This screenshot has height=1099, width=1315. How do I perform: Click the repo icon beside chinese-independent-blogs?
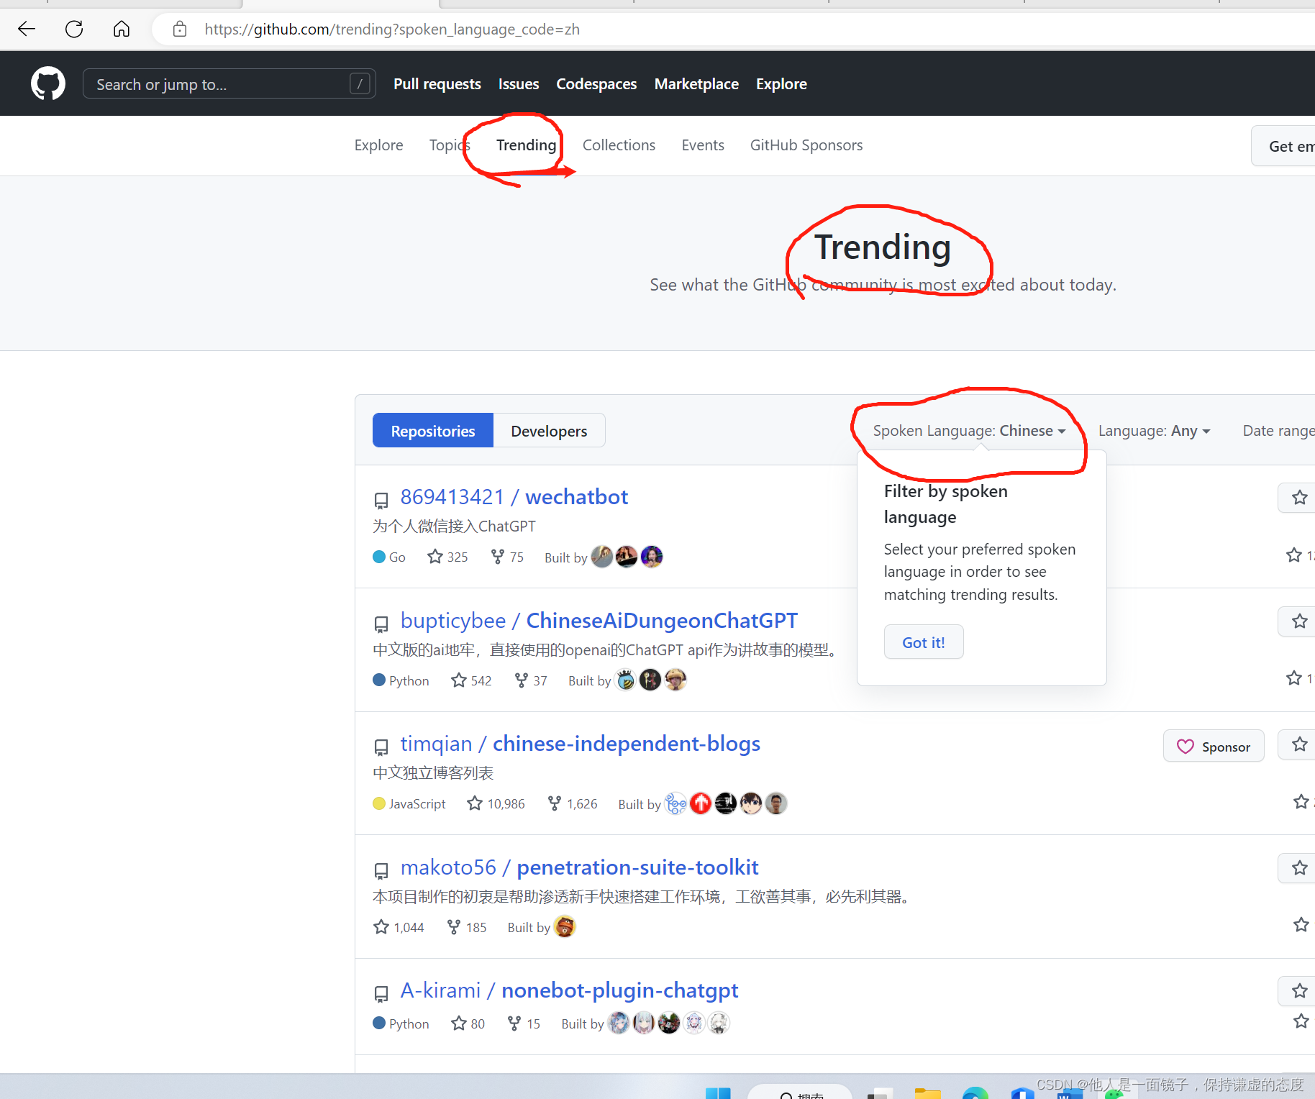[x=381, y=747]
